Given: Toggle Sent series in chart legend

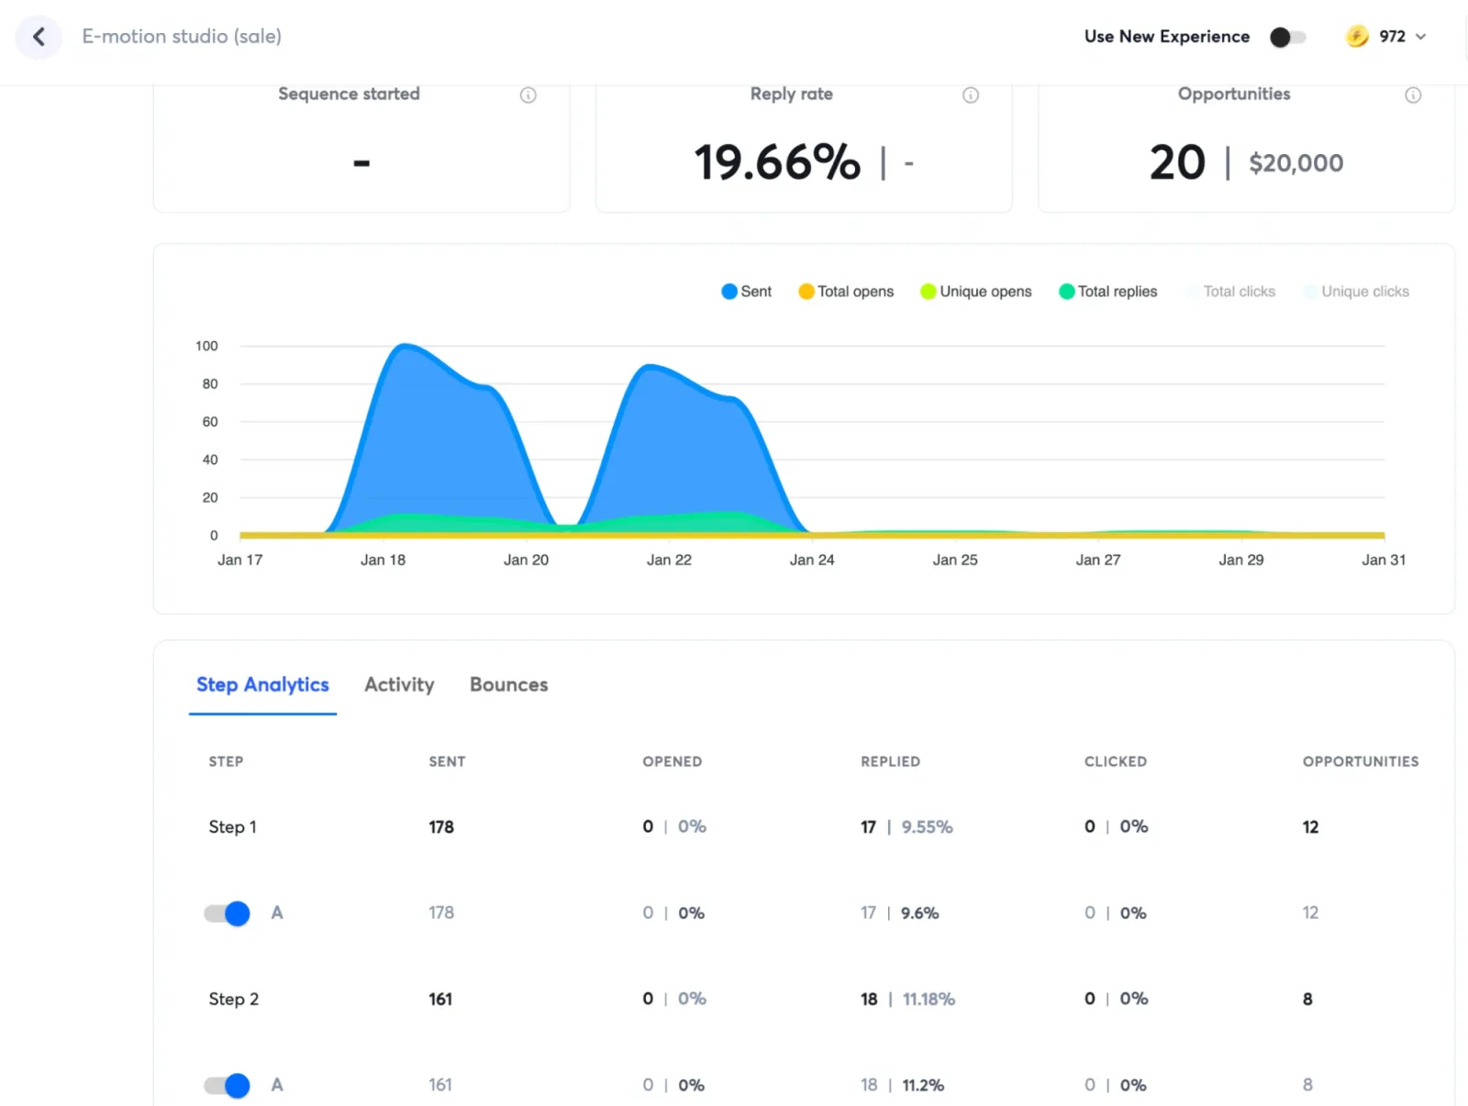Looking at the screenshot, I should [x=747, y=292].
